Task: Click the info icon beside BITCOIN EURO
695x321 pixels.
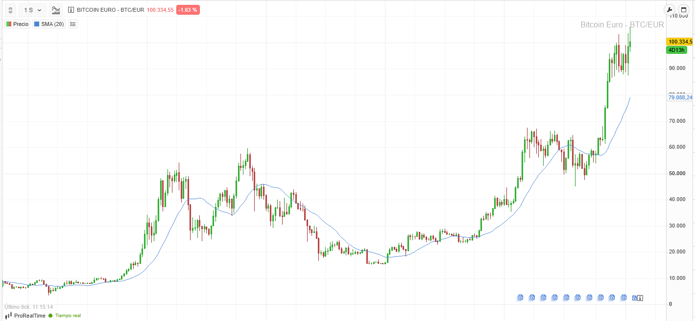Action: pyautogui.click(x=71, y=10)
